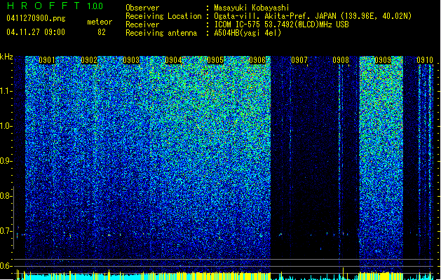Click the 0.6 kHz axis tick label
This screenshot has width=441, height=280.
point(5,266)
